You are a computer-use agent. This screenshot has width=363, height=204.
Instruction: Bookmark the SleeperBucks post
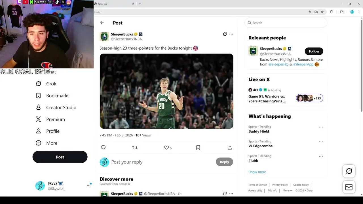pyautogui.click(x=198, y=147)
